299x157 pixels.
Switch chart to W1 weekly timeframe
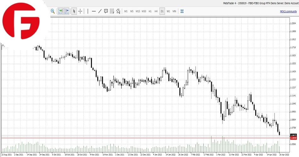click(x=168, y=11)
